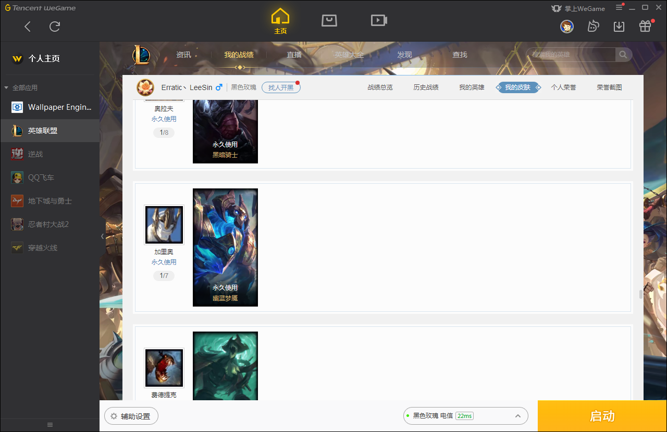
Task: Open the gift box icon
Action: point(645,26)
